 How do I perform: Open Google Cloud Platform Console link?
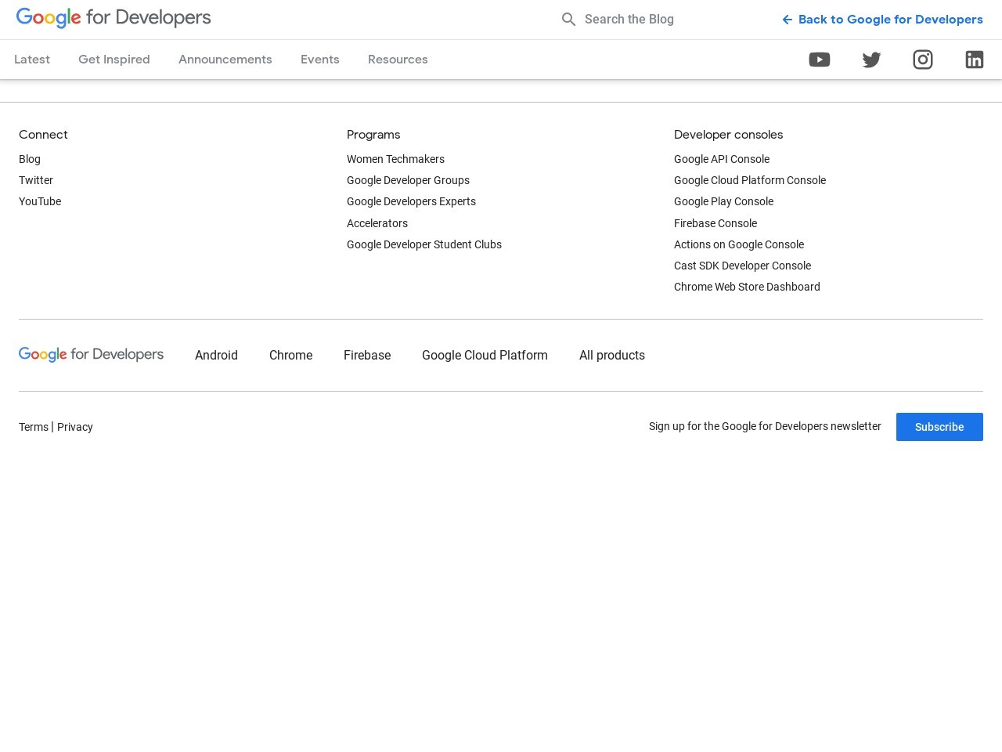click(750, 180)
